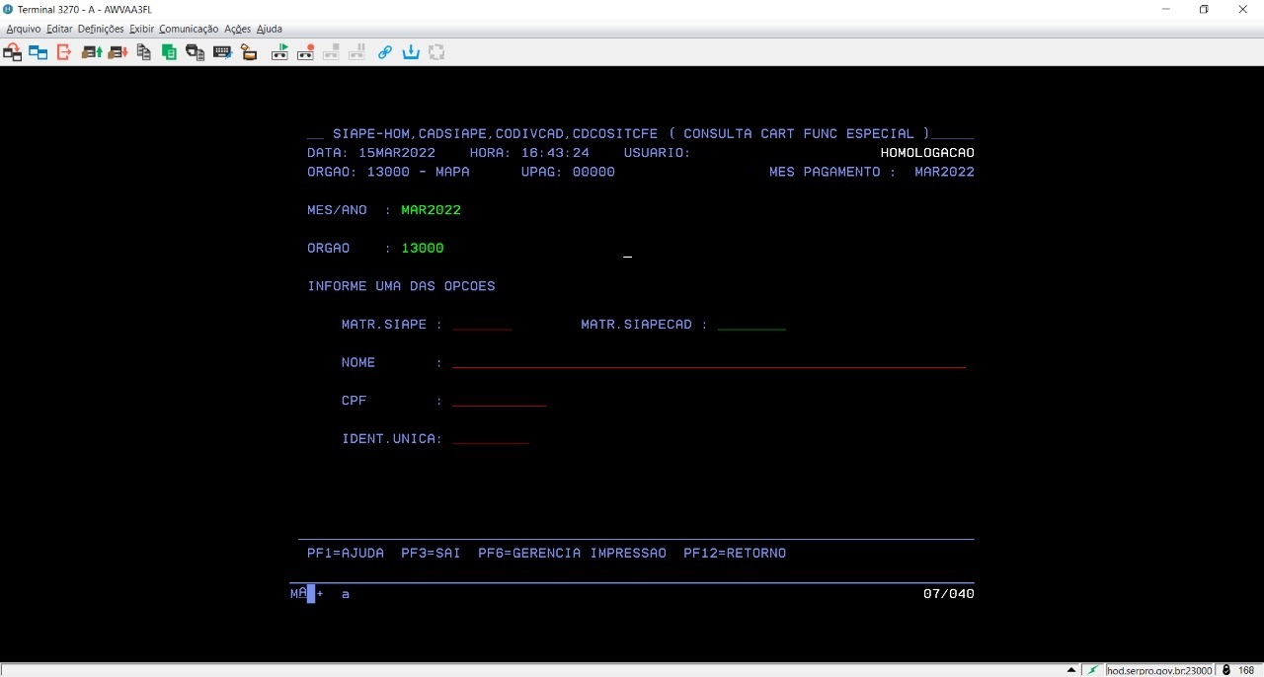Click the padlock security icon in status bar
This screenshot has width=1264, height=677.
click(1226, 670)
